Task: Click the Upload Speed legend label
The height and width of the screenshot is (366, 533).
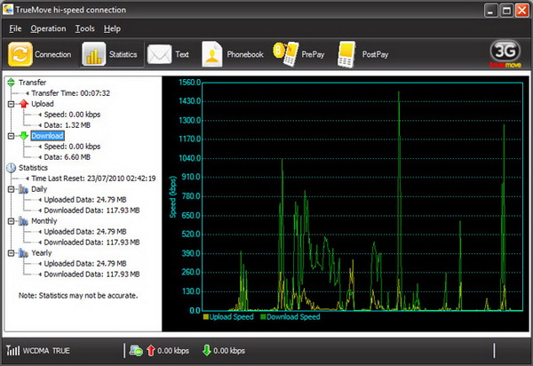Action: pyautogui.click(x=232, y=317)
